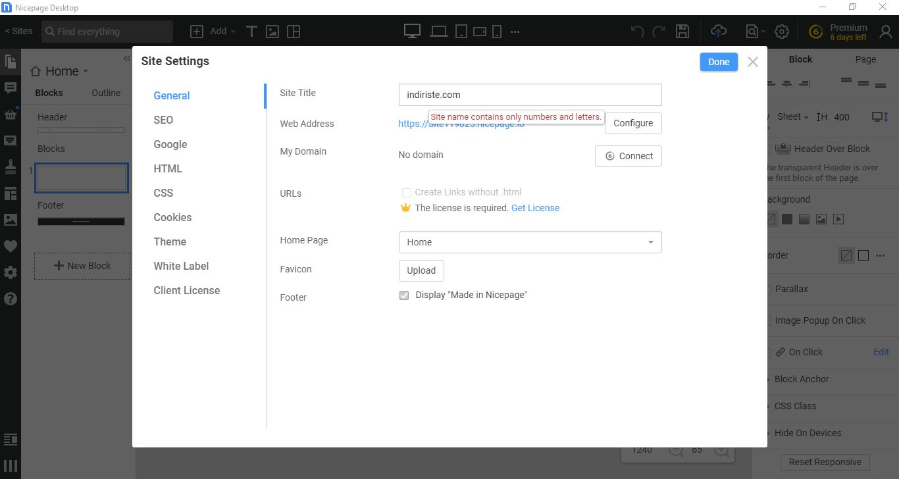Screen dimensions: 899x479
Task: Open the layout templates sidebar icon
Action: (x=11, y=193)
